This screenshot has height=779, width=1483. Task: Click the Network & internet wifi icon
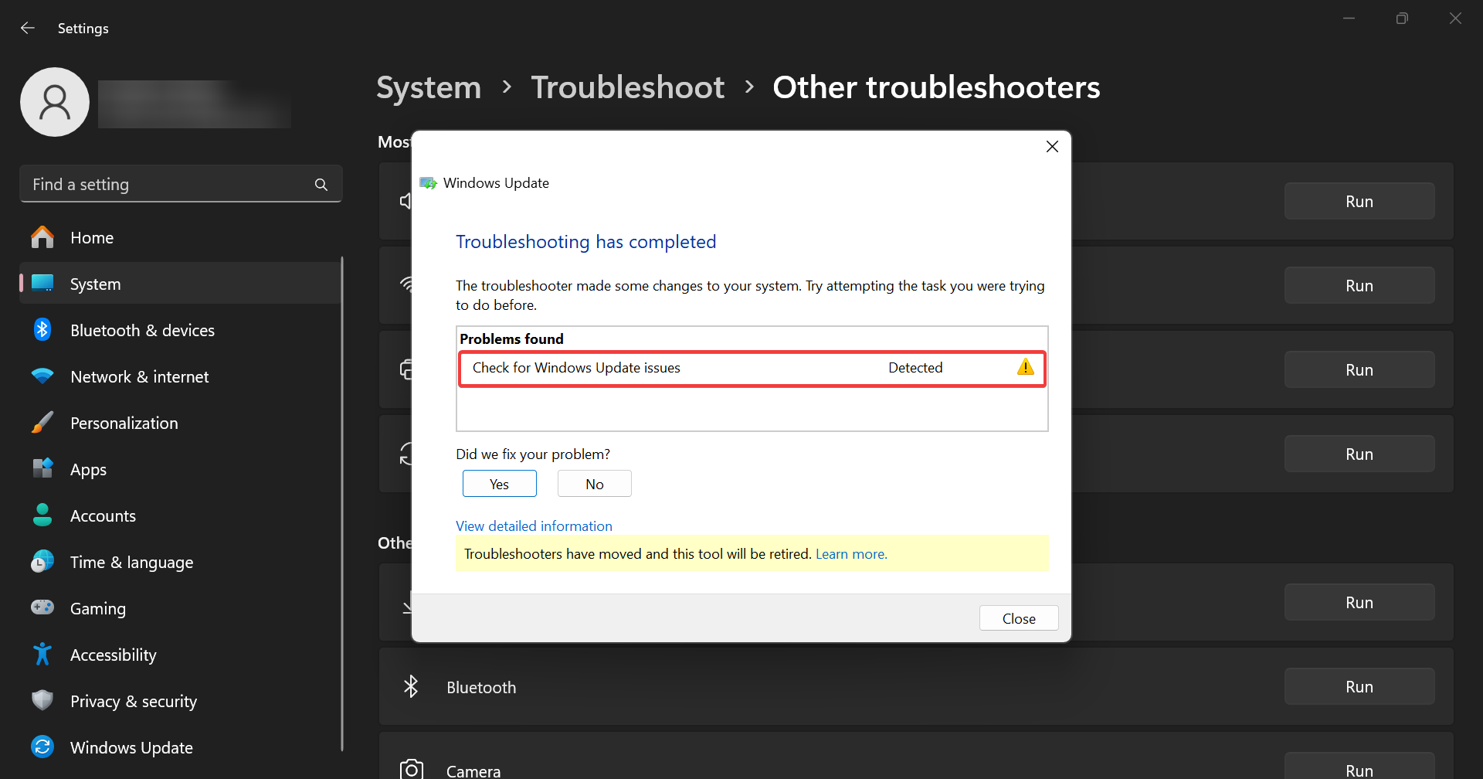coord(42,376)
